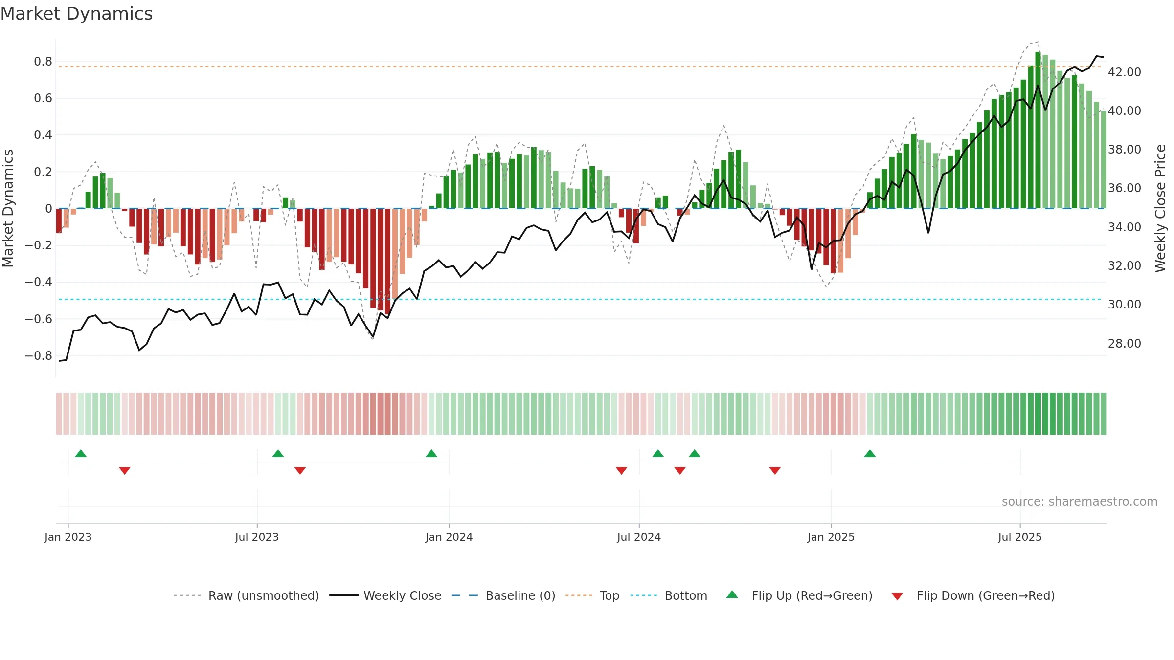This screenshot has height=660, width=1174.
Task: Select the first flip-up marker in January 2023
Action: pyautogui.click(x=81, y=453)
